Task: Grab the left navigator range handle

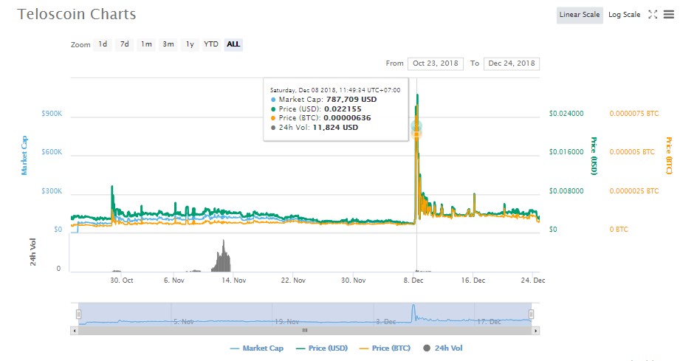Action: 79,314
